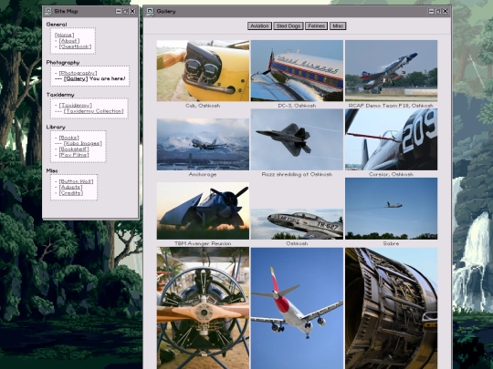Viewport: 493px width, 369px height.
Task: Open the Guestbook link
Action: (76, 46)
